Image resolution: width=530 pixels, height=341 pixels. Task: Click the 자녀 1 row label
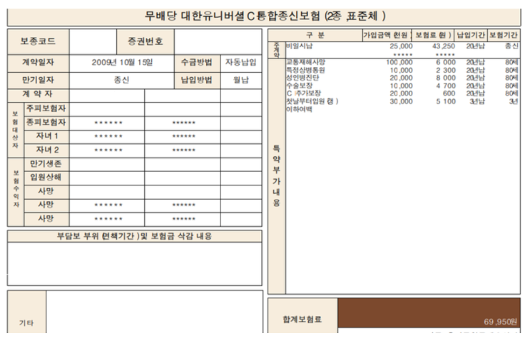pos(47,136)
